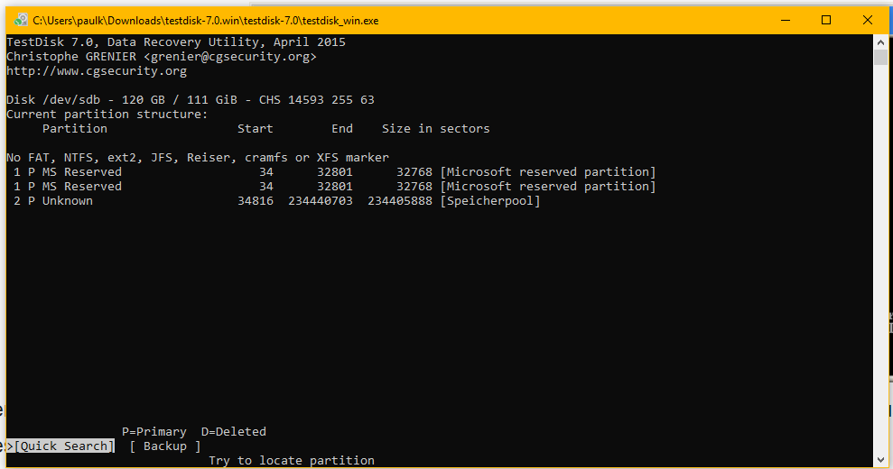The width and height of the screenshot is (893, 469).
Task: Minimize the TestDisk console window
Action: (786, 21)
